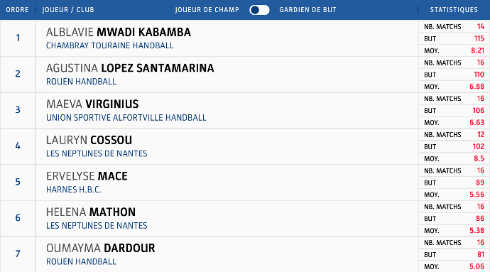Click the Joueur / Club column header

[68, 10]
